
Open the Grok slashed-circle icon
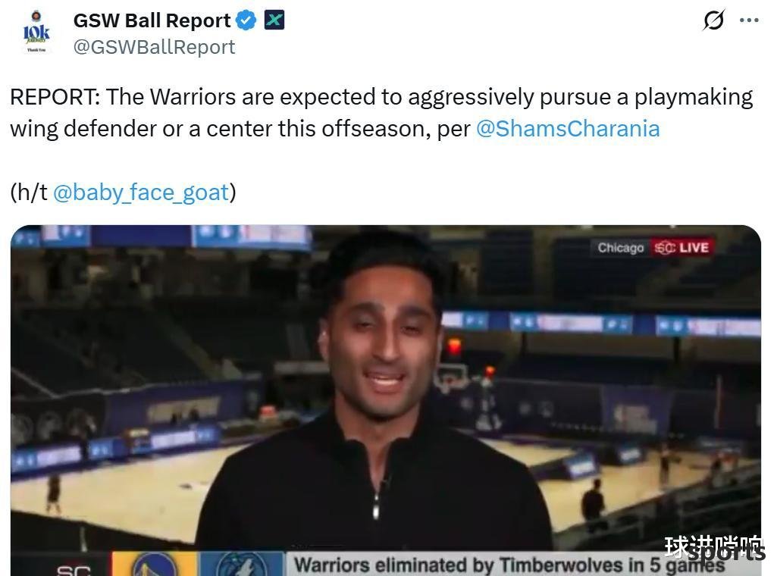click(x=714, y=20)
